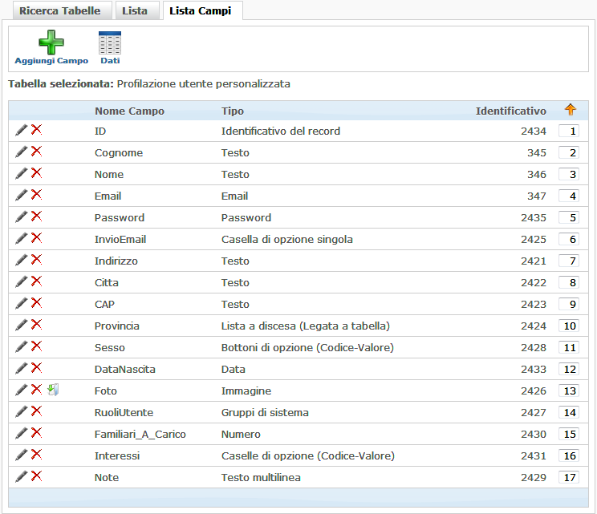The height and width of the screenshot is (514, 597).
Task: Edit the CAP field pencil icon
Action: [x=22, y=304]
